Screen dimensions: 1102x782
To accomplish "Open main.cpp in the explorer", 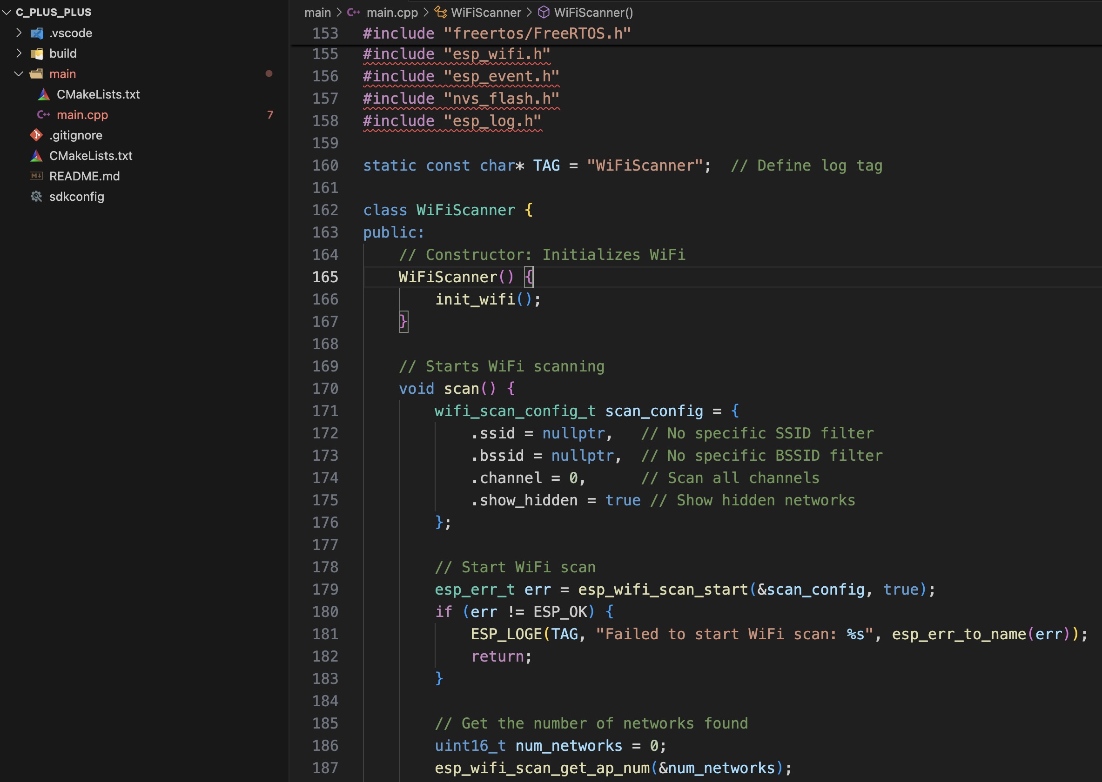I will pos(82,114).
